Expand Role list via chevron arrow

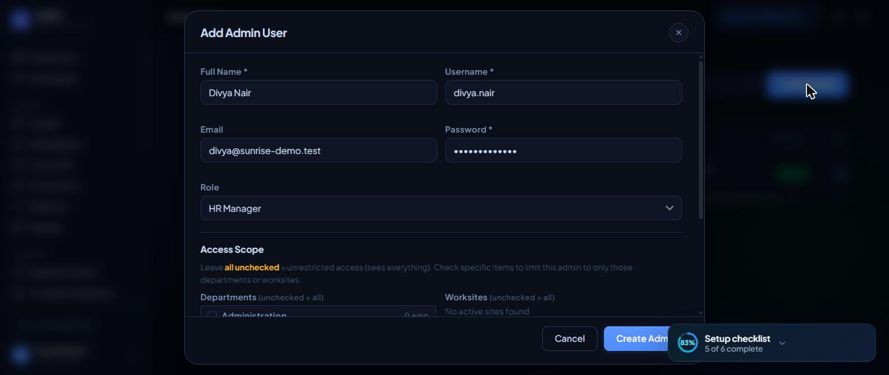pos(669,208)
